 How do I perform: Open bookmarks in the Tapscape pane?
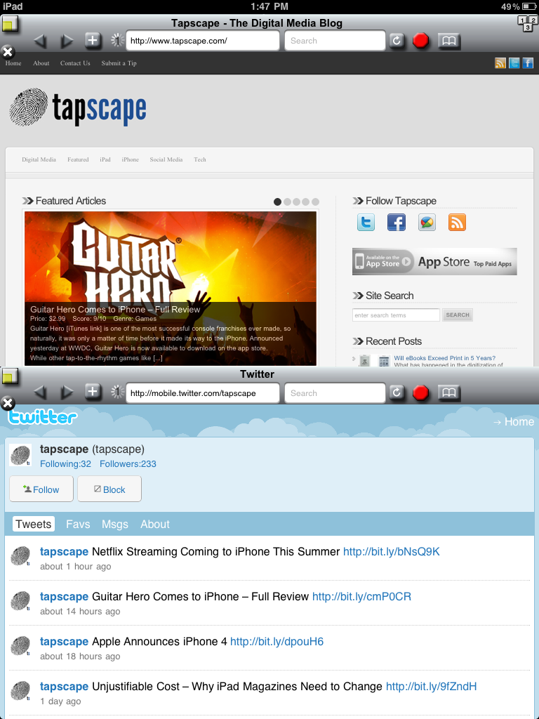tap(449, 41)
